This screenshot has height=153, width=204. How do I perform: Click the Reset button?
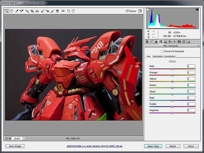173,146
